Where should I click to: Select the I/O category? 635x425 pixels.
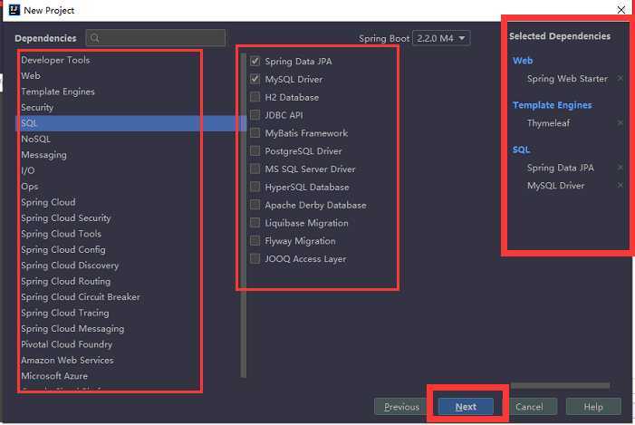pos(28,170)
